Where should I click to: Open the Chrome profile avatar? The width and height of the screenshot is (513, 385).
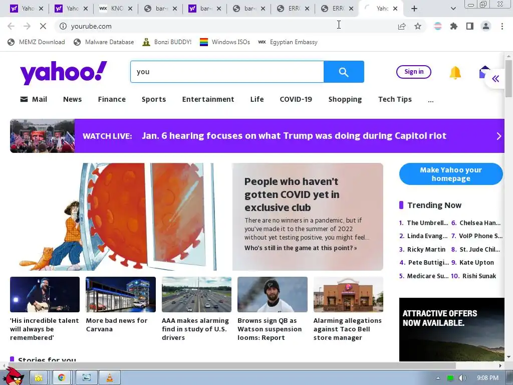[x=486, y=26]
